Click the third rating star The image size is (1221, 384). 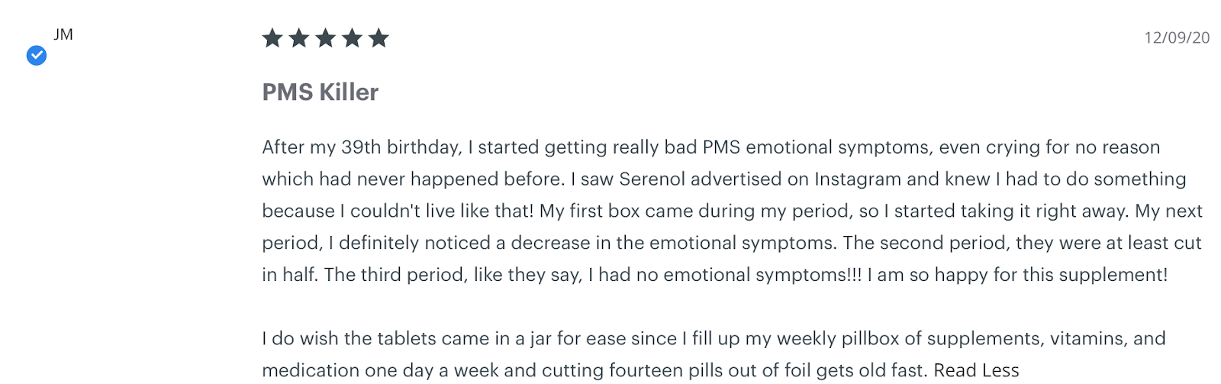[326, 37]
